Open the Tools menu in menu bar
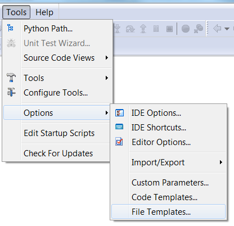The width and height of the screenshot is (234, 226). click(x=16, y=12)
